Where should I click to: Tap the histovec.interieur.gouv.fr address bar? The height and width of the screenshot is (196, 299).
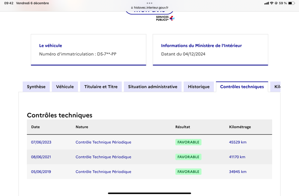[x=149, y=7]
